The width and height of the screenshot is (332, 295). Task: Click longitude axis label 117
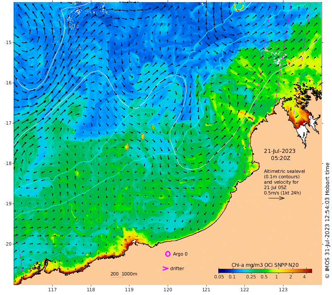pyautogui.click(x=52, y=290)
